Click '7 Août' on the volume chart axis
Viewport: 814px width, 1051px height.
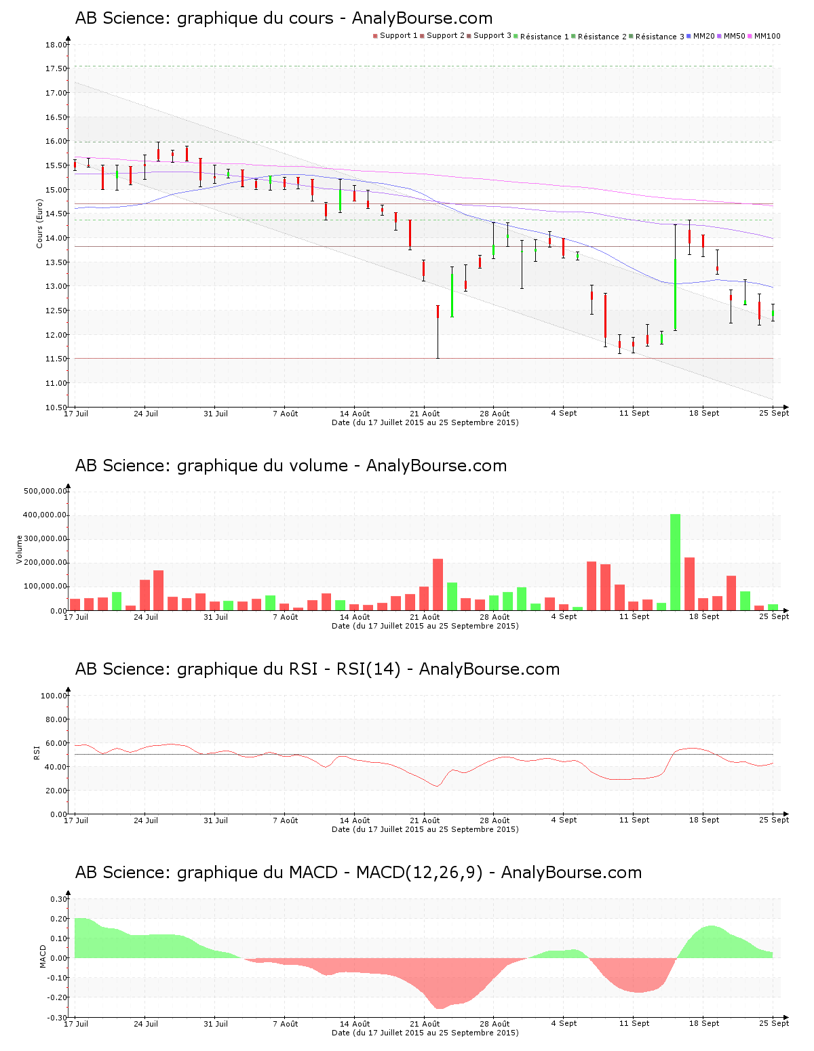pyautogui.click(x=286, y=617)
